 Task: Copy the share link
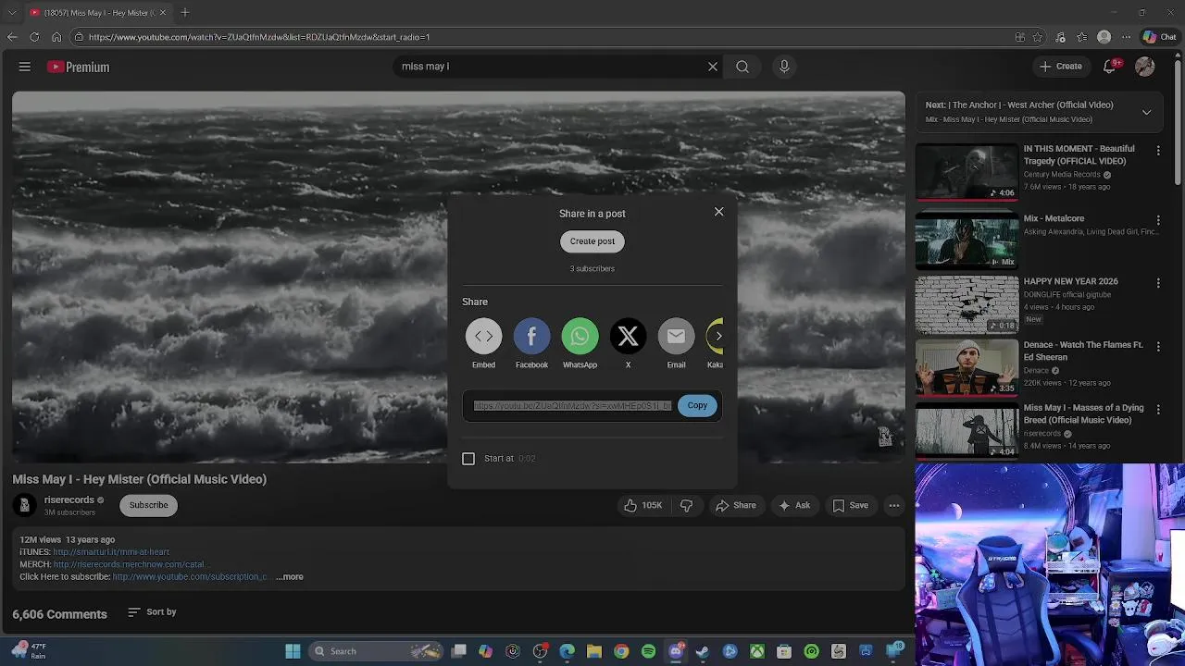(697, 405)
